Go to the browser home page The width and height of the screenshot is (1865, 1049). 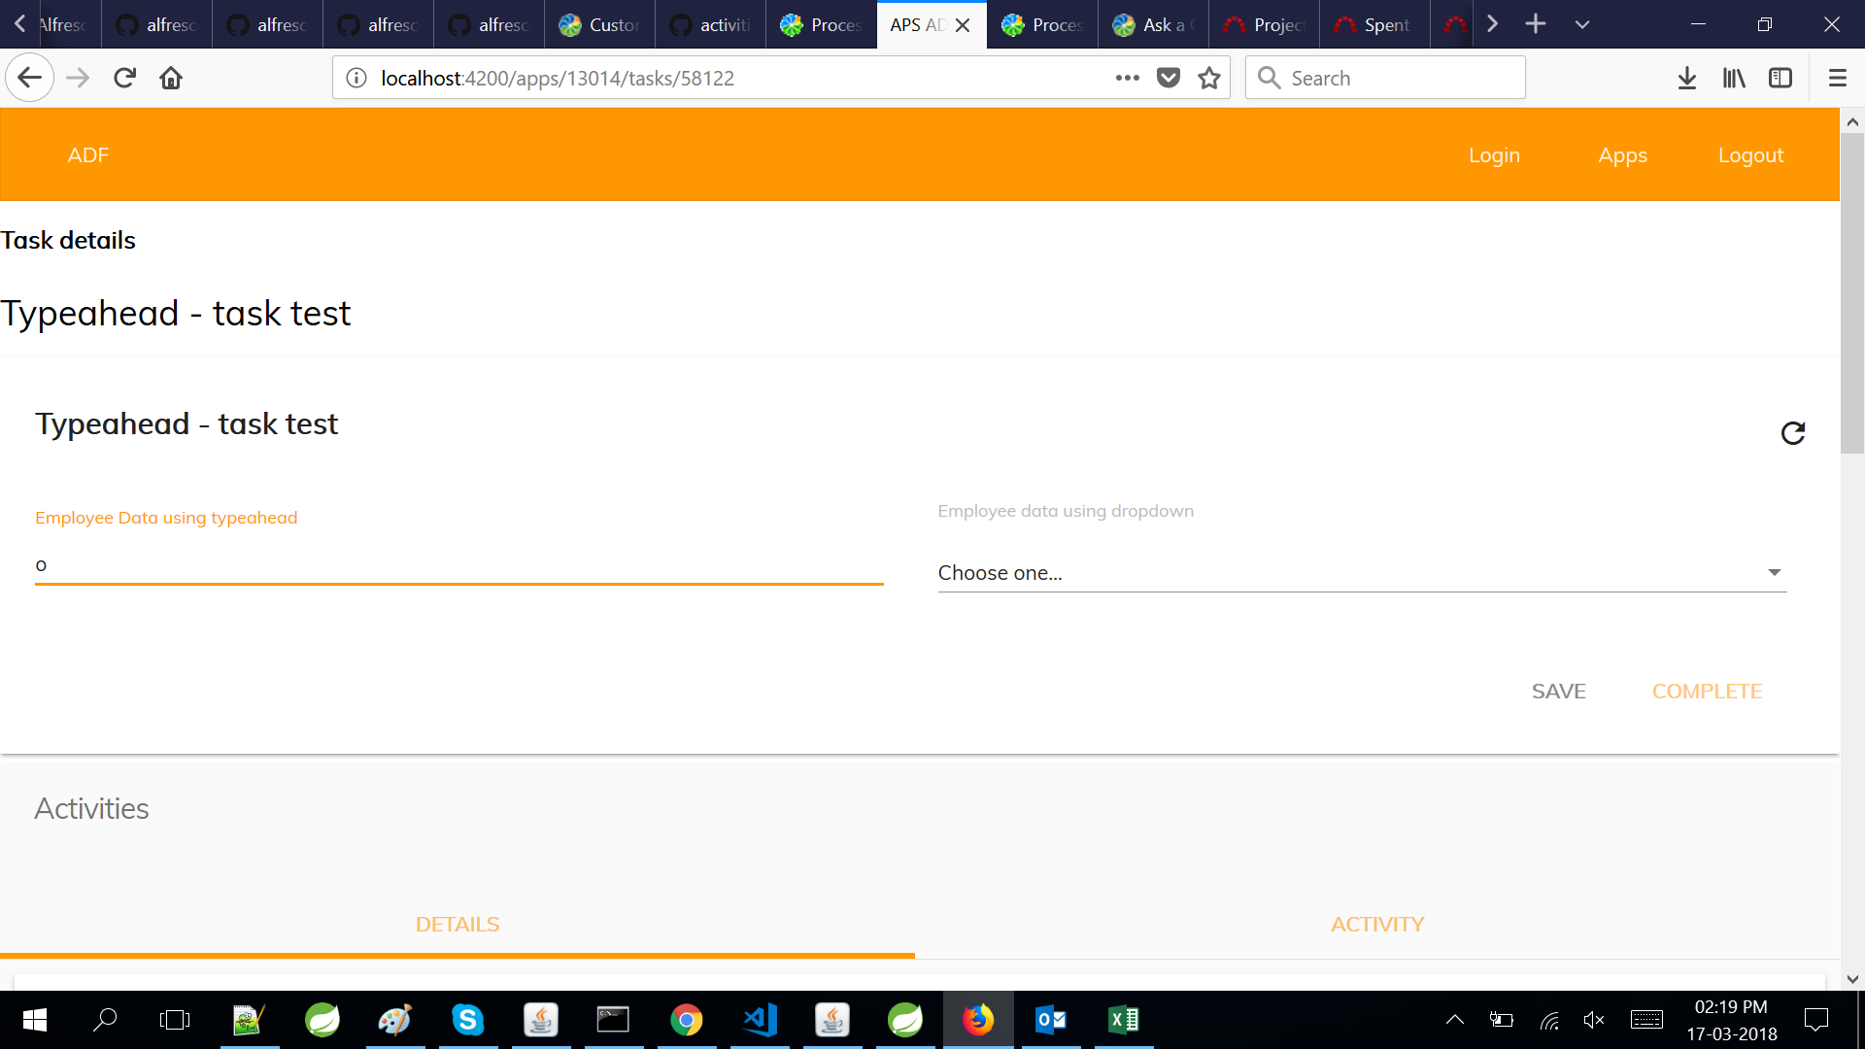171,78
